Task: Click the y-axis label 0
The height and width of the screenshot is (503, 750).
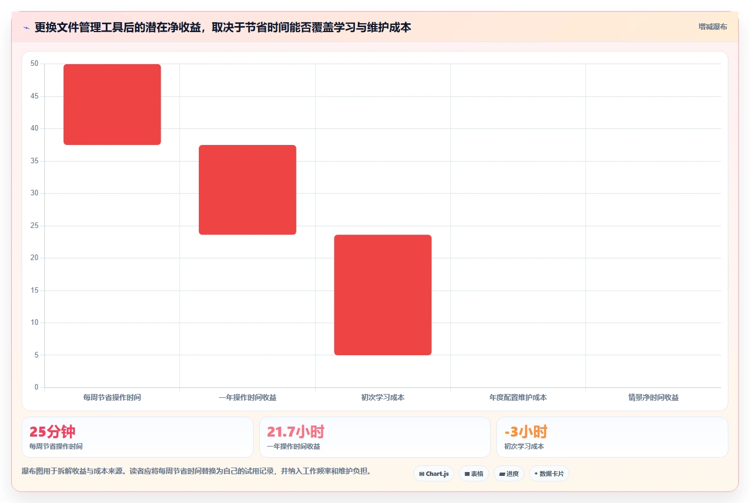Action: [x=37, y=387]
